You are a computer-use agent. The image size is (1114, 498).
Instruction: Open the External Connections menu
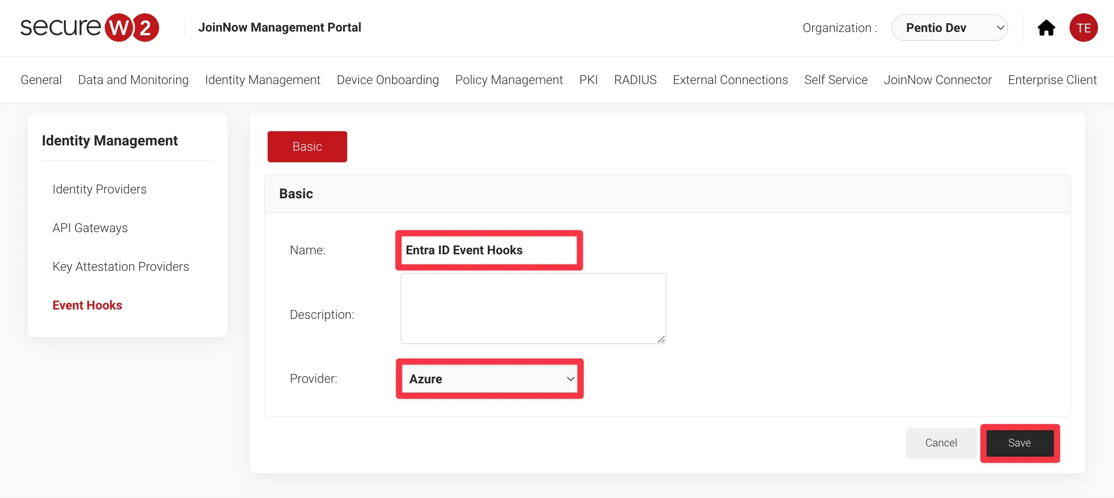pos(730,80)
